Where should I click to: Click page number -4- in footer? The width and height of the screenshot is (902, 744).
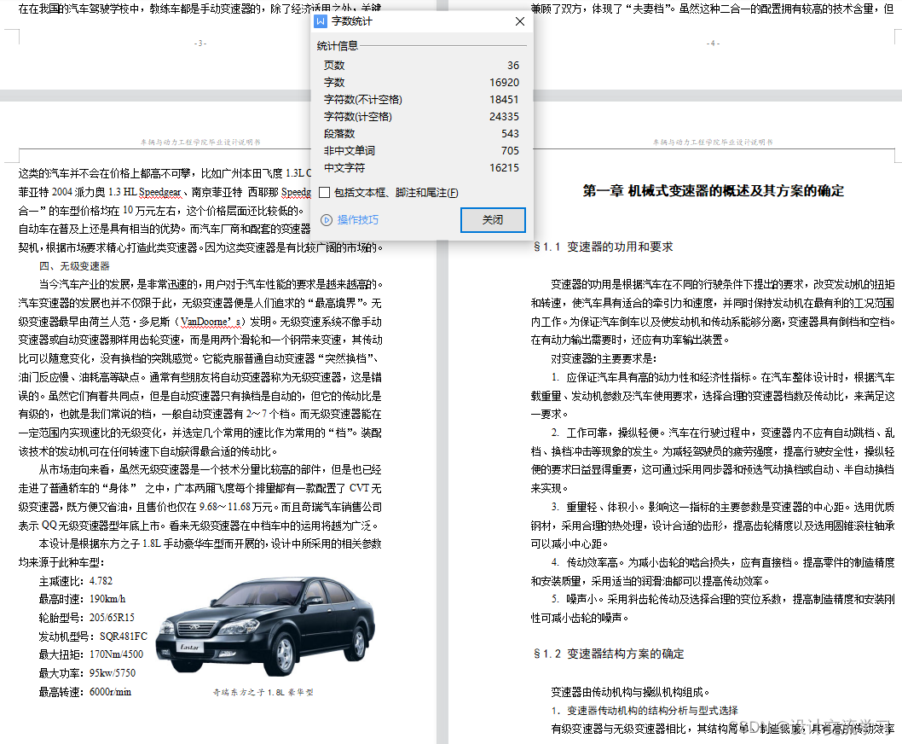713,44
